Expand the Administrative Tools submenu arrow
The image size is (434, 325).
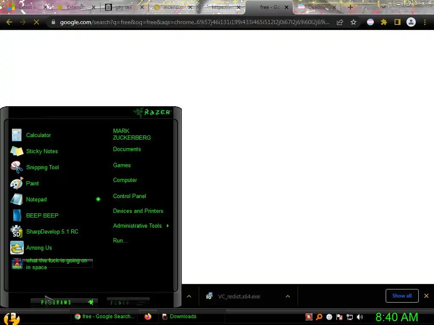click(x=168, y=226)
